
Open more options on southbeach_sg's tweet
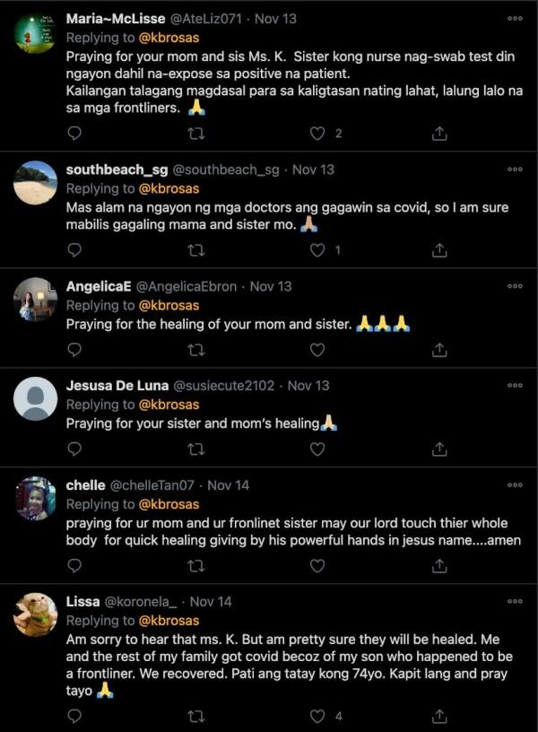pyautogui.click(x=515, y=170)
